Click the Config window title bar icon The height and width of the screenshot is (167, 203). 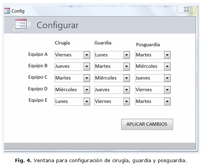(7, 11)
